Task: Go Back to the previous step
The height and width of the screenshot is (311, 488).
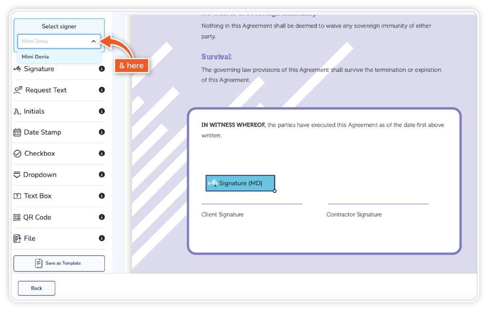Action: click(x=37, y=288)
